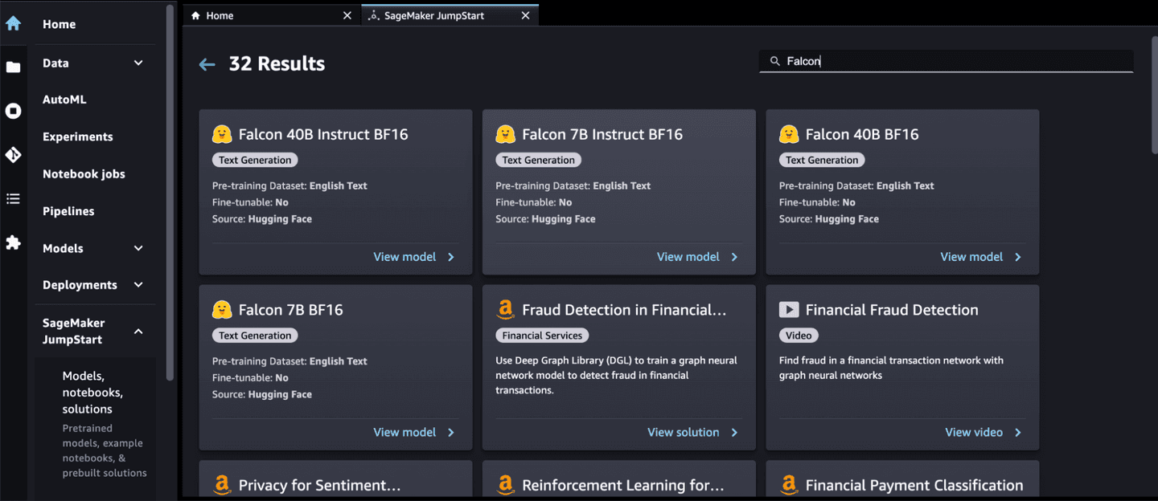Click the back arrow beside 32 Results
Screen dimensions: 1158x501
(x=207, y=63)
